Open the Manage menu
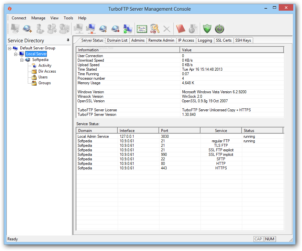This screenshot has width=302, height=251. (38, 18)
